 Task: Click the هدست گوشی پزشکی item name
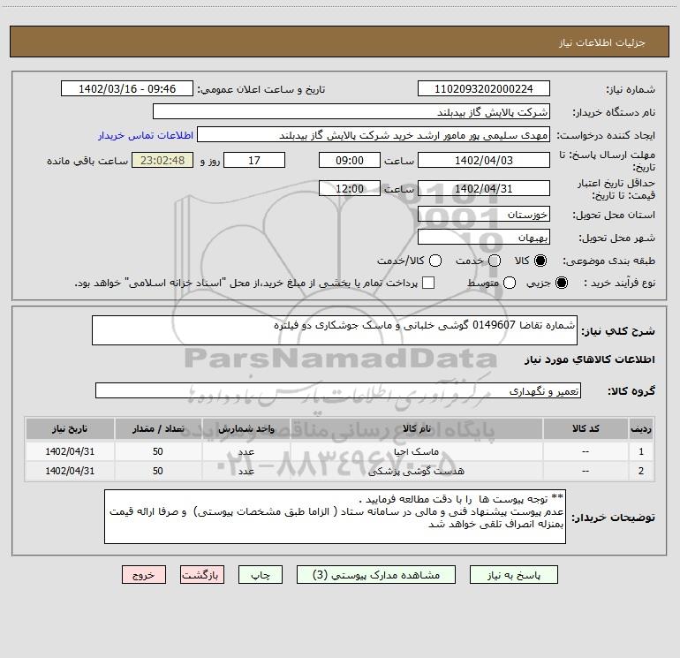pos(416,471)
